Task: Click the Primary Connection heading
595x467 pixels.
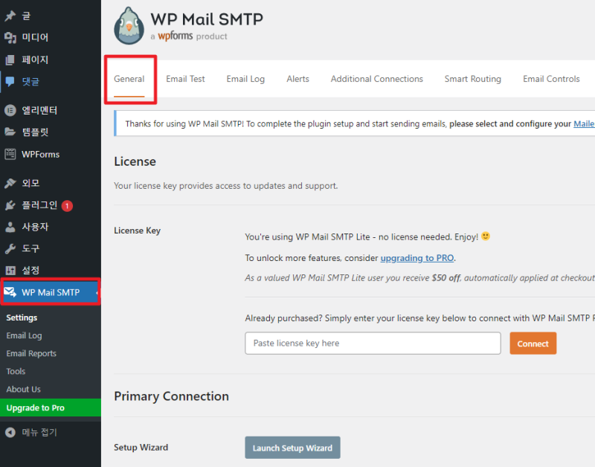Action: click(171, 396)
